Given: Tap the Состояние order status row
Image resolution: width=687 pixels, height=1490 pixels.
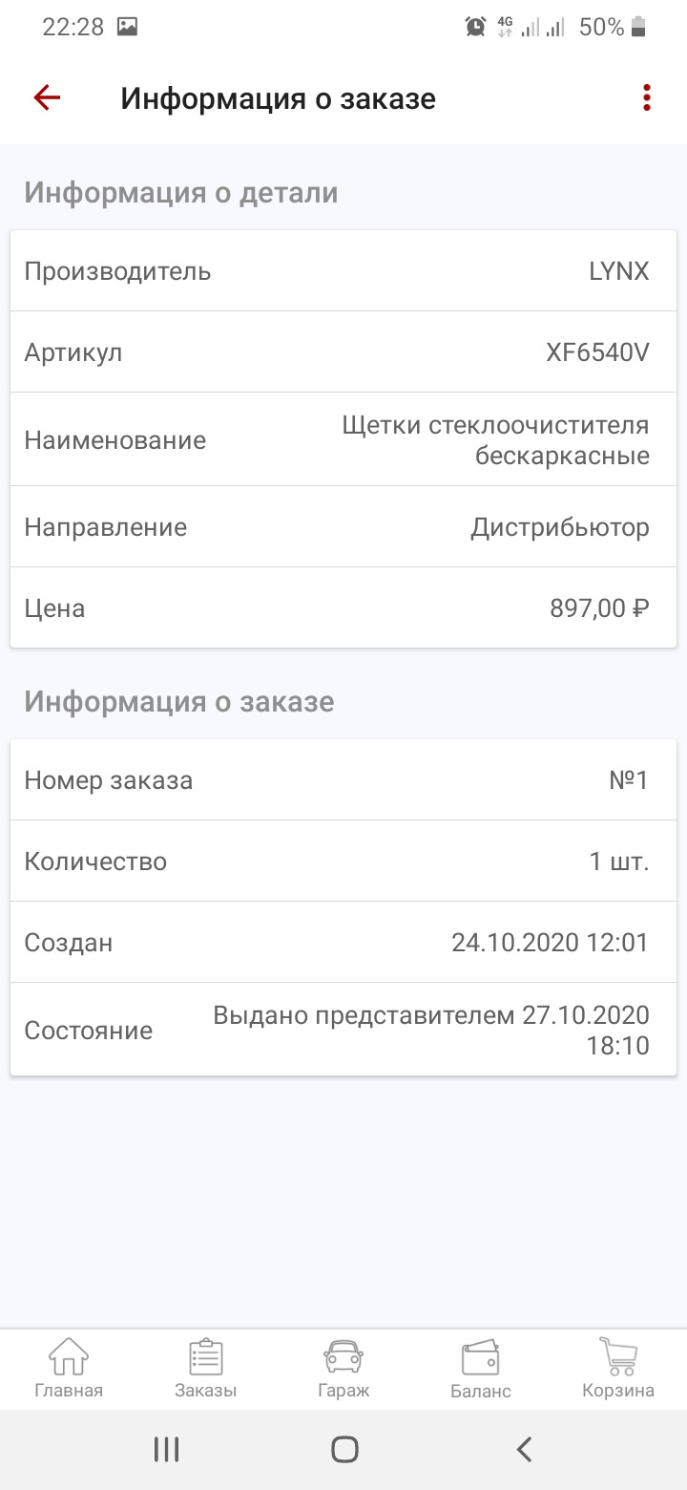Looking at the screenshot, I should pyautogui.click(x=343, y=1030).
